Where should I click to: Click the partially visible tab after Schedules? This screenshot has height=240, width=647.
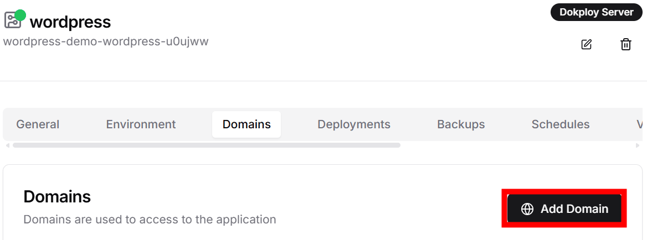click(x=639, y=124)
